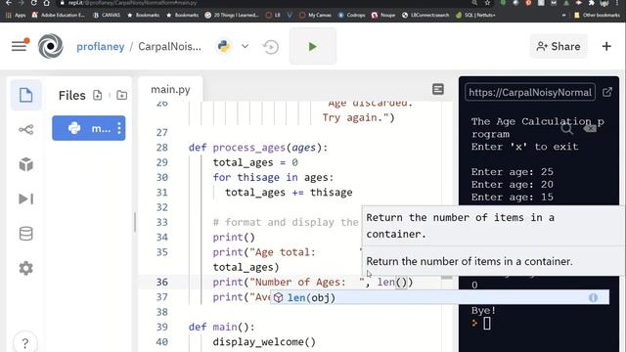
Task: Open the Codrops bookmark
Action: coord(351,16)
